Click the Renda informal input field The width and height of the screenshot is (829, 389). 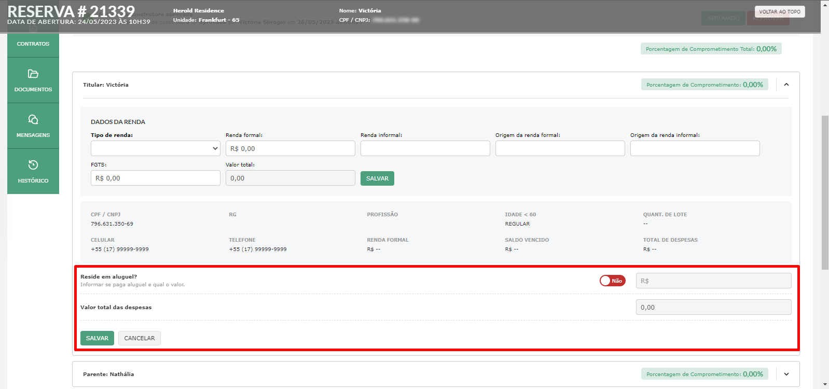[x=425, y=148]
